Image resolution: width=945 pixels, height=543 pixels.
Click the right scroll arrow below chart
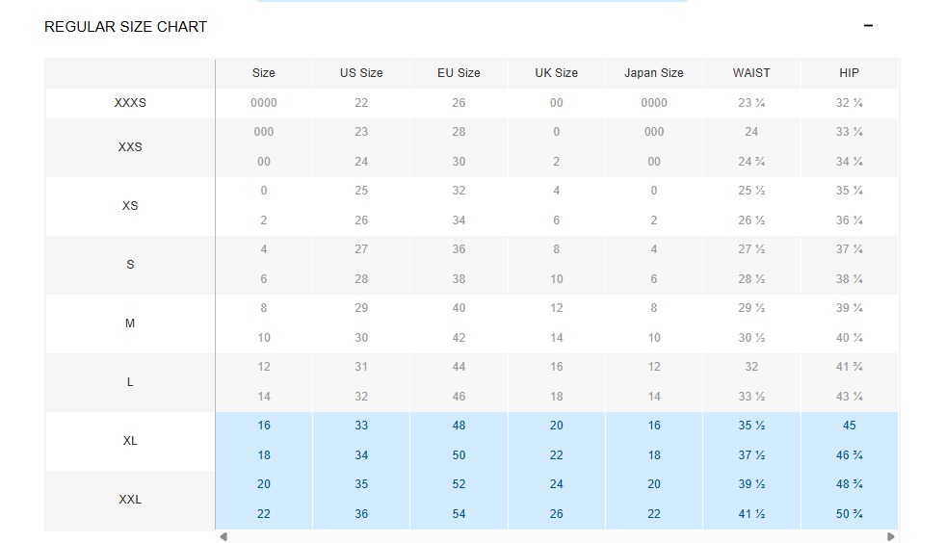coord(891,536)
